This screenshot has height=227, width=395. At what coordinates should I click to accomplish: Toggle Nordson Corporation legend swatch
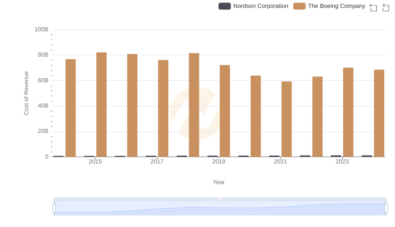(x=225, y=6)
